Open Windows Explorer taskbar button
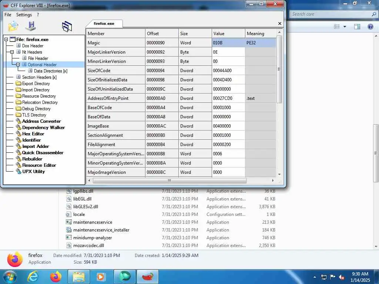 click(x=79, y=277)
